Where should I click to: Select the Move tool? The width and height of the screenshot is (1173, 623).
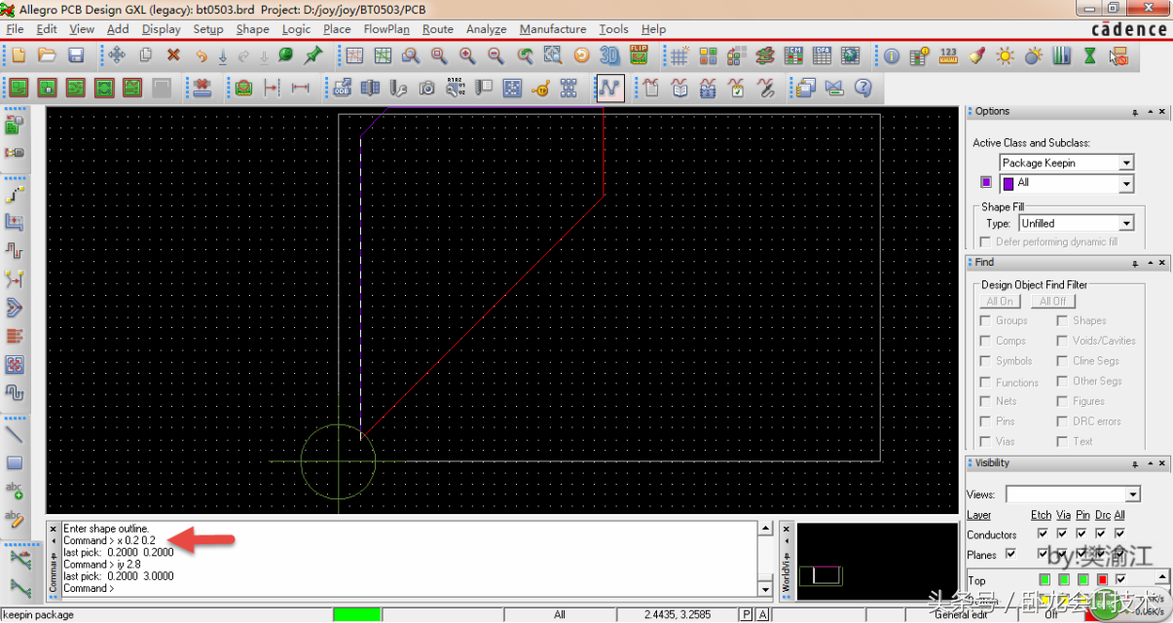tap(117, 55)
